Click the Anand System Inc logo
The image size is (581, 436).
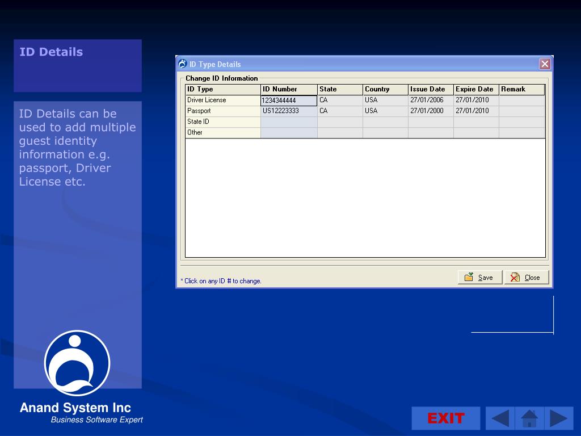point(77,363)
